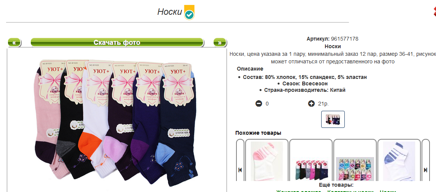Screen dimensions: 436x192
Task: Select the small socks thumbnail under price
Action: click(x=333, y=119)
